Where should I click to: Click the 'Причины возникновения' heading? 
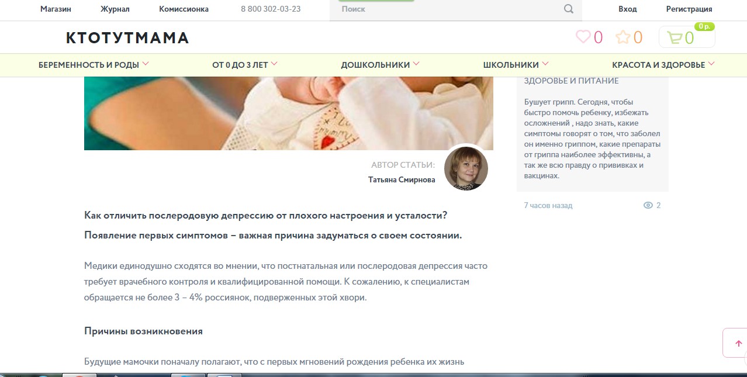(x=143, y=331)
